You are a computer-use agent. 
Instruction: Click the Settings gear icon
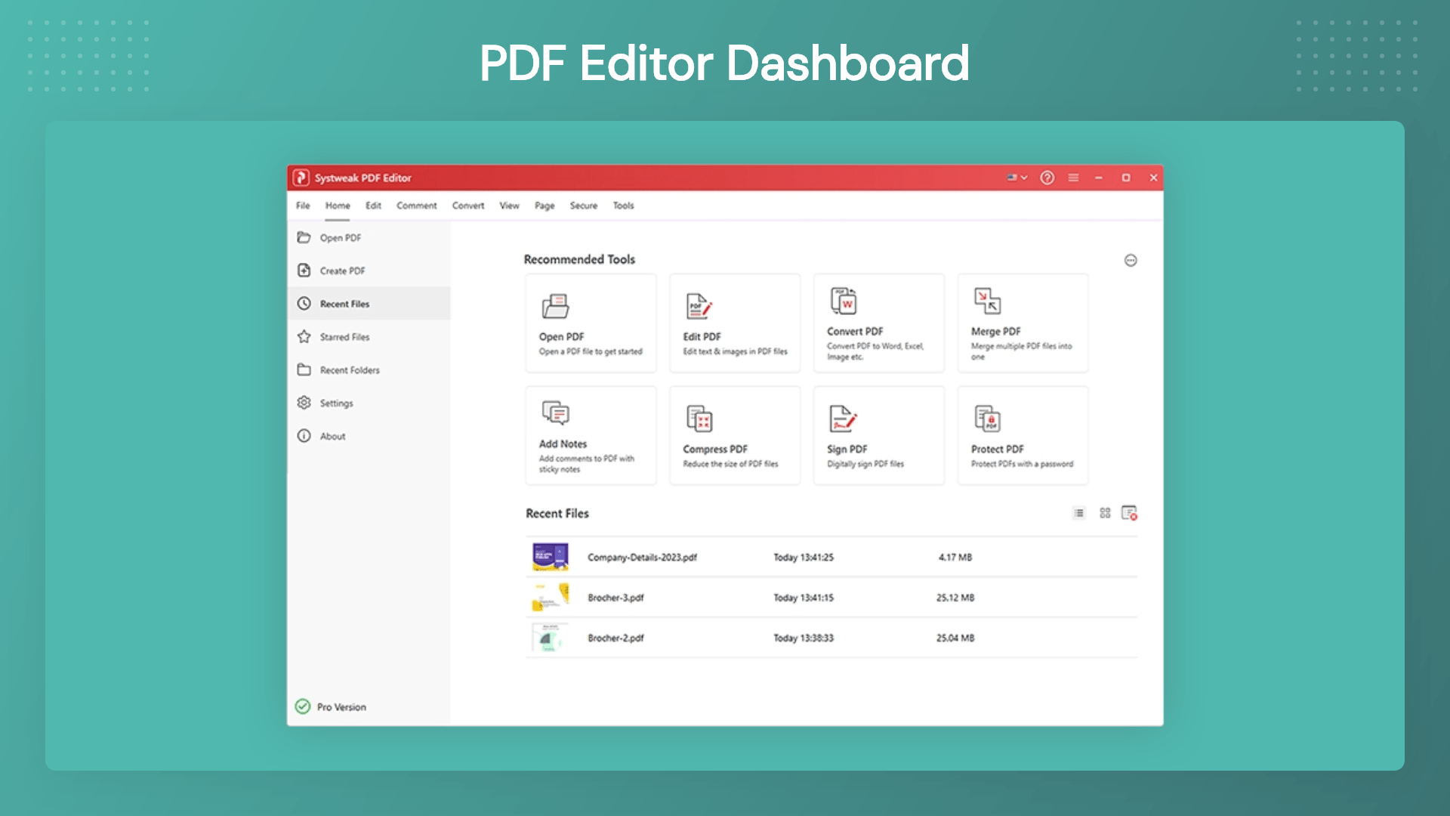304,403
